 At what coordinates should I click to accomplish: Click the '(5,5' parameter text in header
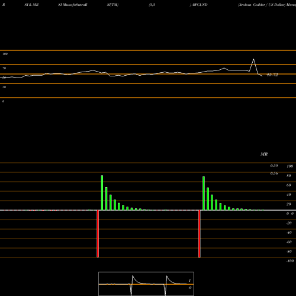click(x=152, y=5)
